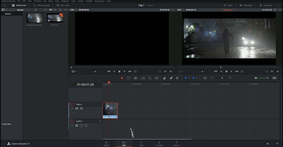Image resolution: width=283 pixels, height=147 pixels.
Task: Open the project settings gear icon
Action: [x=277, y=144]
